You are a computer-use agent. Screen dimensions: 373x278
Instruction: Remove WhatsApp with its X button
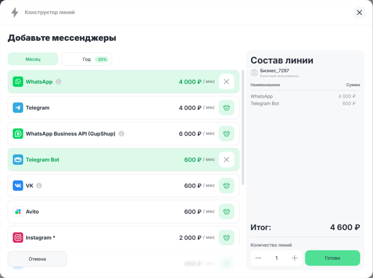[226, 82]
